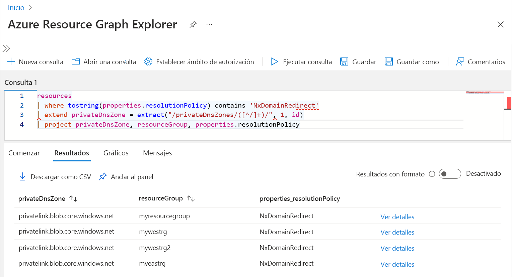Image resolution: width=512 pixels, height=277 pixels.
Task: Select the Consulta 1 query tab
Action: pos(21,83)
